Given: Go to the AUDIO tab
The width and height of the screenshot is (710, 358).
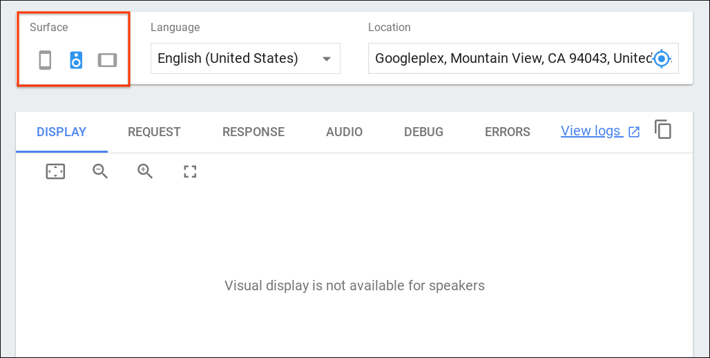Looking at the screenshot, I should pos(344,132).
